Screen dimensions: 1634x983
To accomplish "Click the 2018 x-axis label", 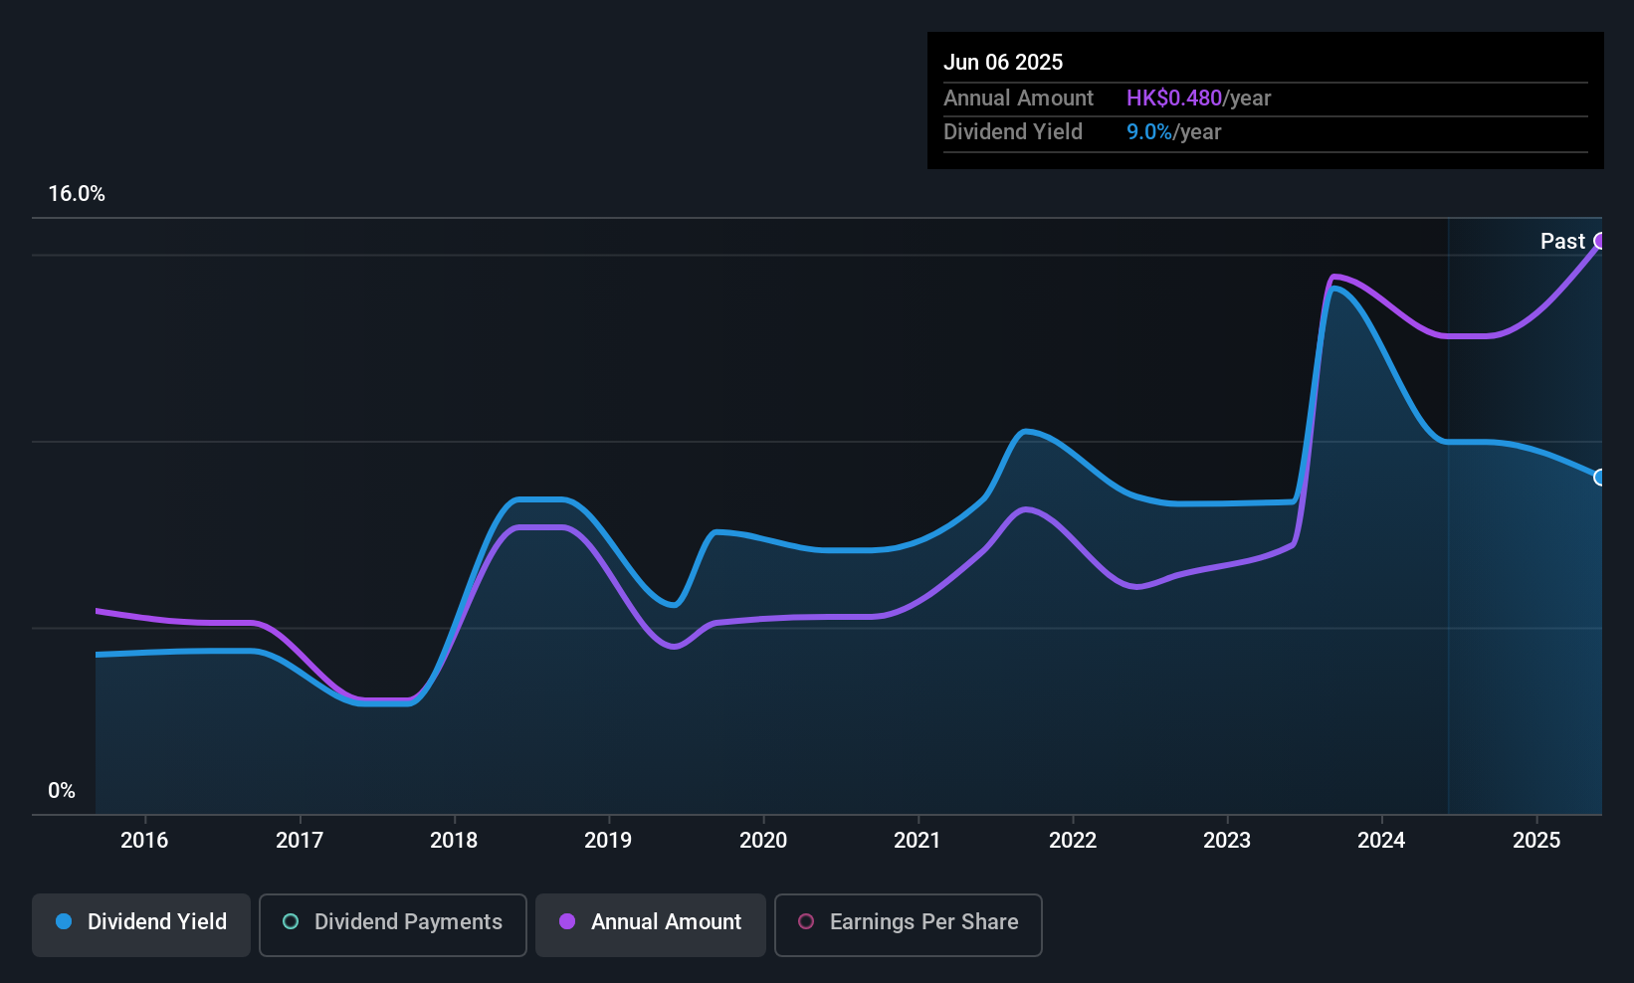I will coord(454,840).
